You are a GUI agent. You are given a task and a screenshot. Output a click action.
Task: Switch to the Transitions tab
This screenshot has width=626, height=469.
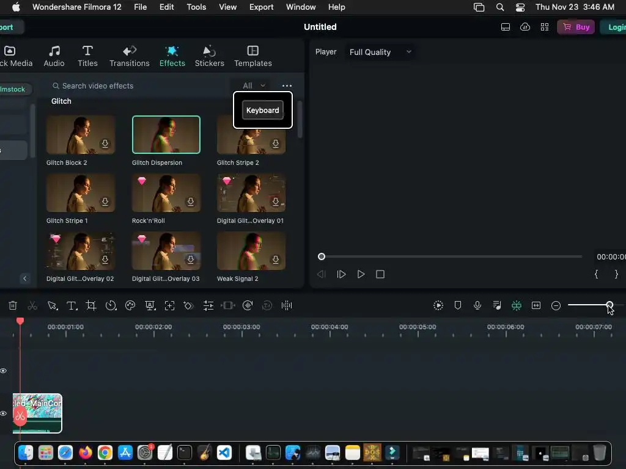pyautogui.click(x=130, y=56)
